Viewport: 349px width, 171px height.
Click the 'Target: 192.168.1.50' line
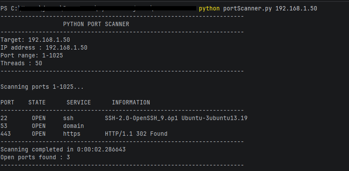point(35,40)
